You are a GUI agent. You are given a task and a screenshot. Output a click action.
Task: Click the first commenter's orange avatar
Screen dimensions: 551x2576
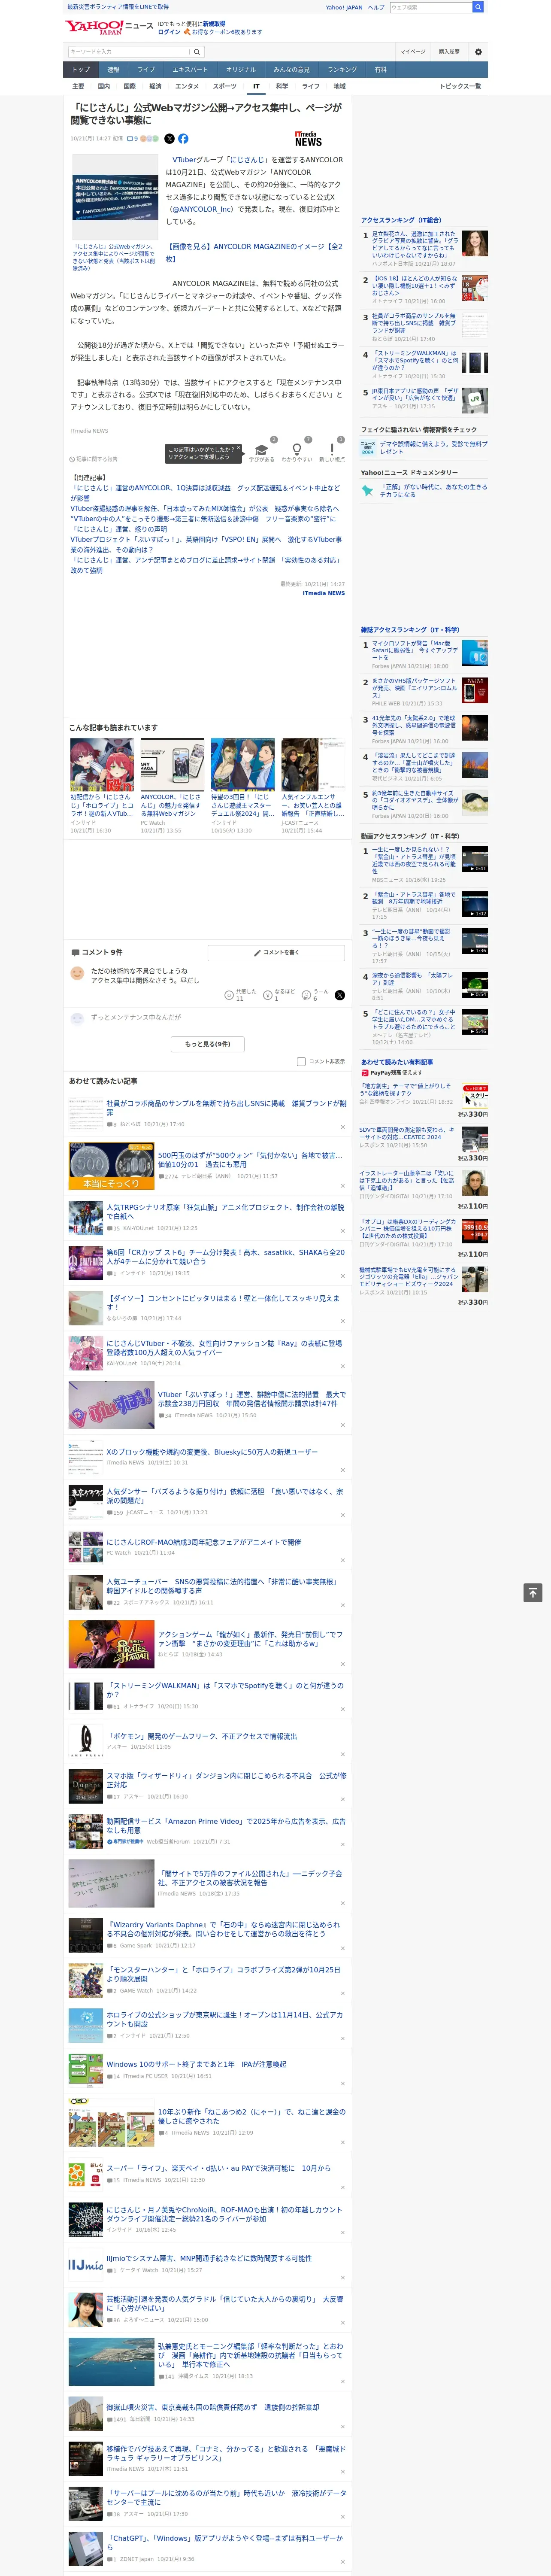77,973
